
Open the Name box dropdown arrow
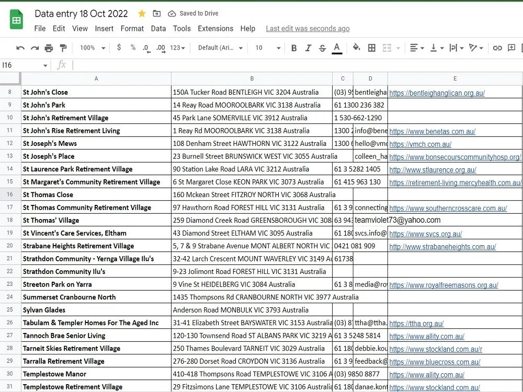45,65
